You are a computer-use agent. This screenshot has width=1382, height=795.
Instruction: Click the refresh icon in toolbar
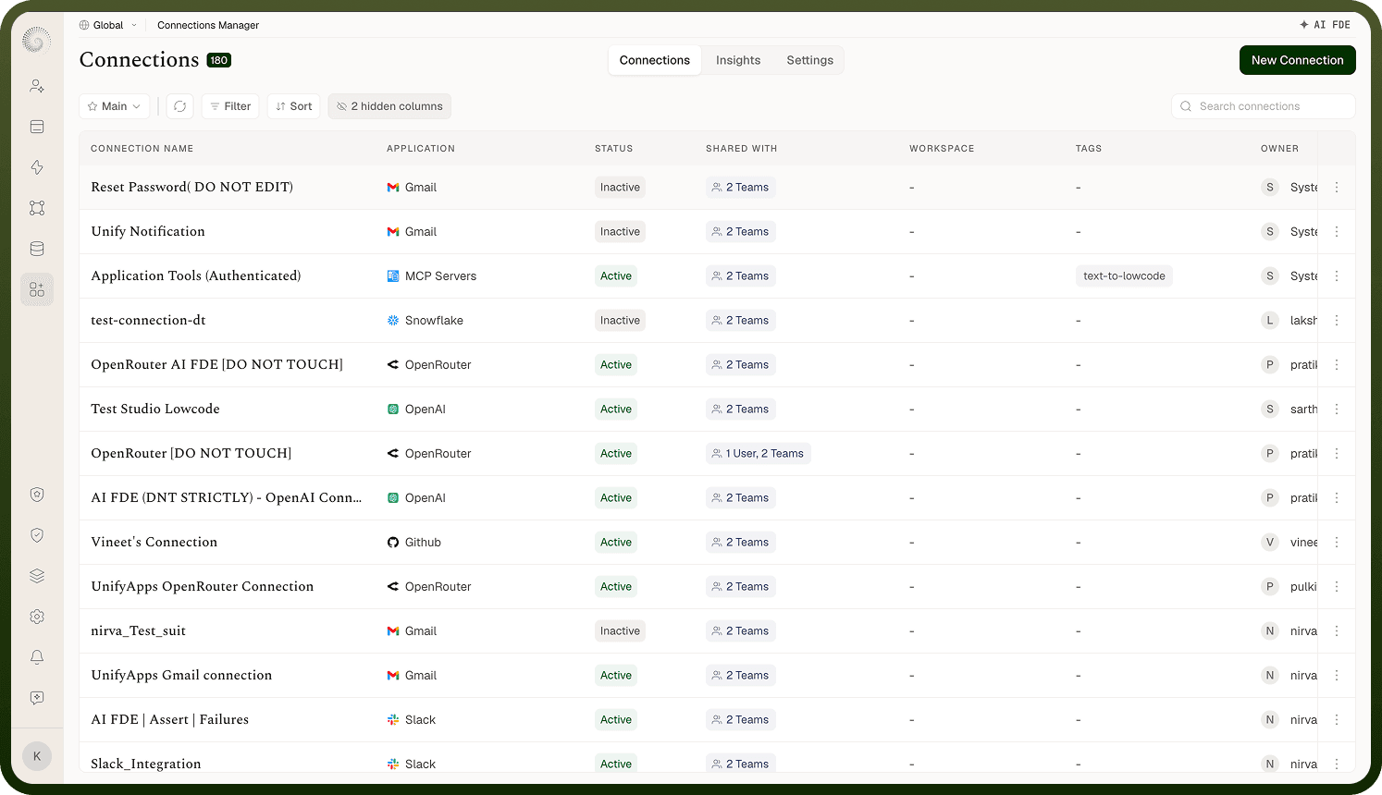[x=180, y=106]
